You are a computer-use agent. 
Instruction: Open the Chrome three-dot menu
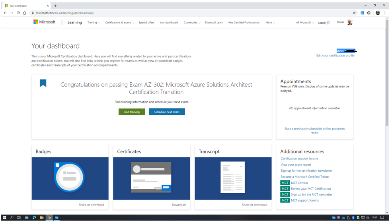(x=384, y=13)
